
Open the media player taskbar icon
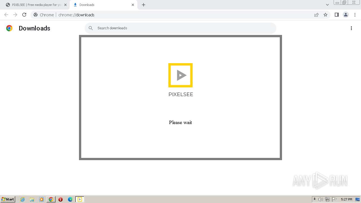point(41,199)
